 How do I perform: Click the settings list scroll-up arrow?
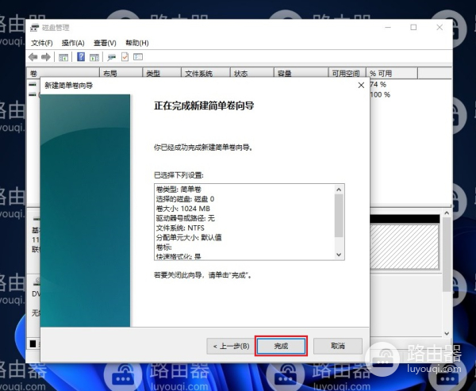point(339,190)
